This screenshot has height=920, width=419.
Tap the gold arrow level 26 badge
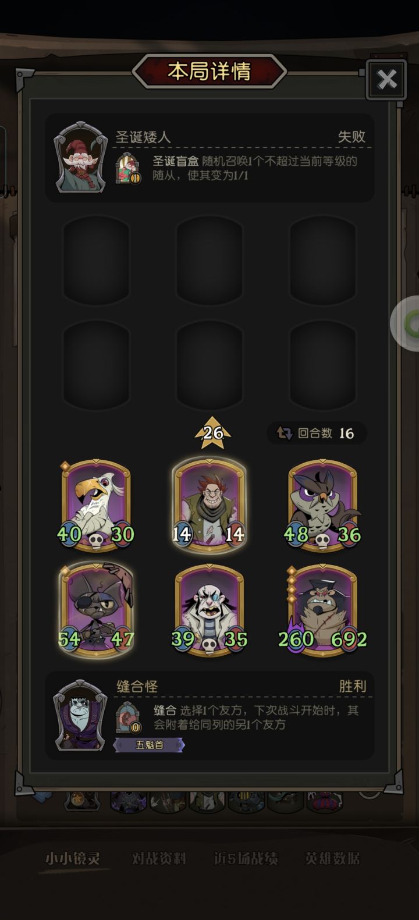click(x=213, y=432)
